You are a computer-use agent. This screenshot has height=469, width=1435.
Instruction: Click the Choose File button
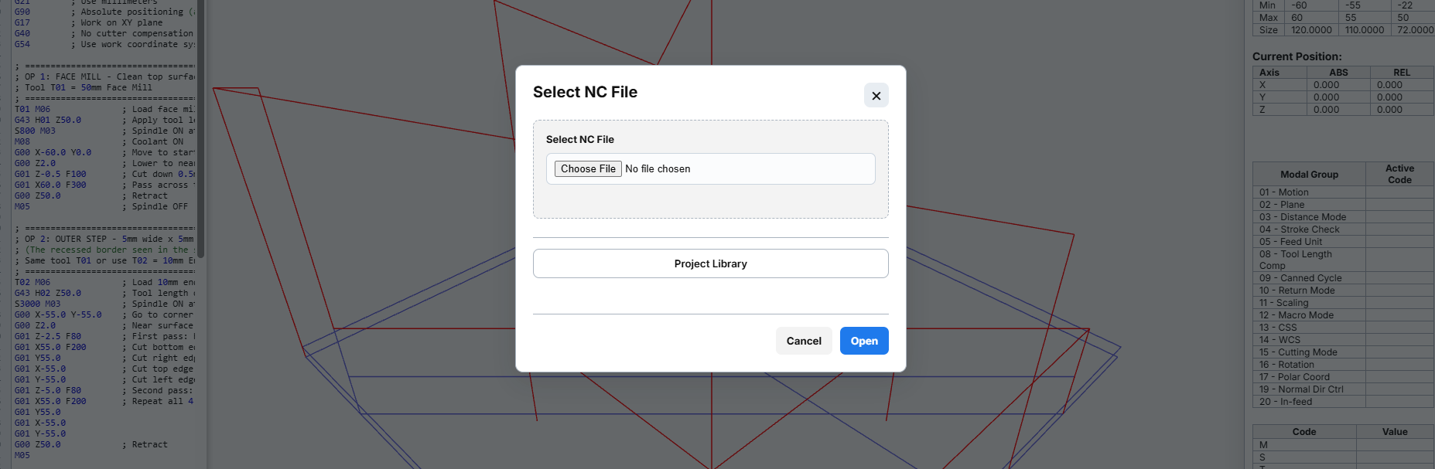[x=588, y=168]
